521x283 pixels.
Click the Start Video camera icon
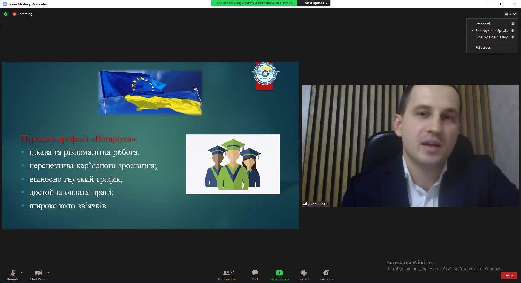coord(38,273)
